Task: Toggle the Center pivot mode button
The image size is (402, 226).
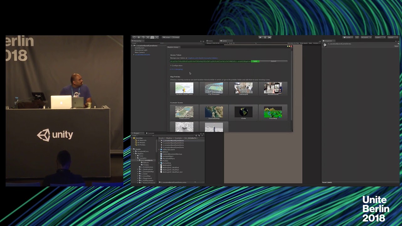Action: pos(166,37)
